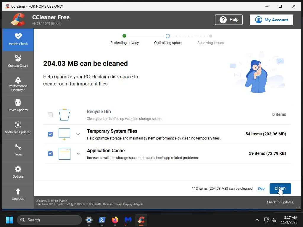Click '204.03 MB can be cleaned' heading
This screenshot has height=227, width=303.
[86, 64]
